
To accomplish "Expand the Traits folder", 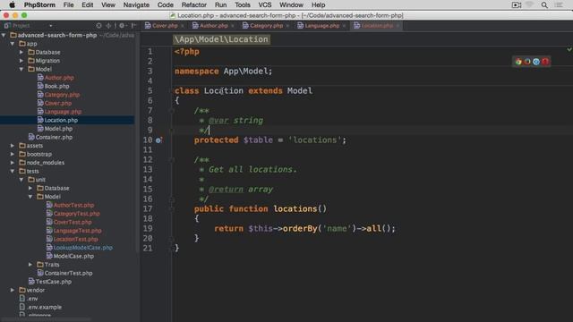I will point(30,265).
